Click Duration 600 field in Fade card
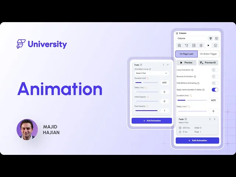 164,83
